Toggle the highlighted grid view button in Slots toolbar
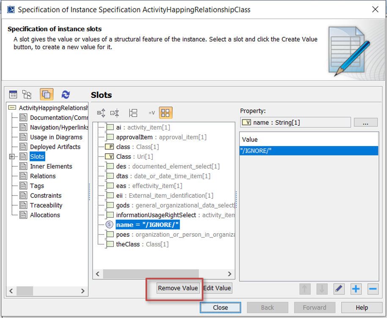Viewport: 387px width, 318px height. coord(165,113)
